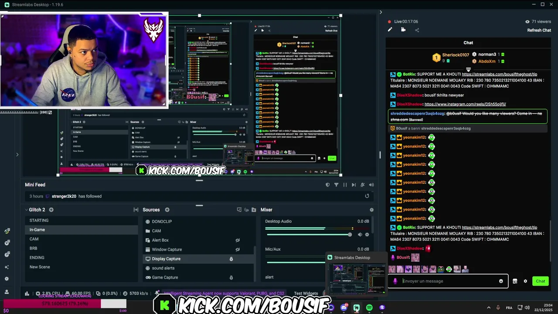Viewport: 558px width, 314px height.
Task: Open the emoji picker in chat input
Action: pyautogui.click(x=501, y=281)
